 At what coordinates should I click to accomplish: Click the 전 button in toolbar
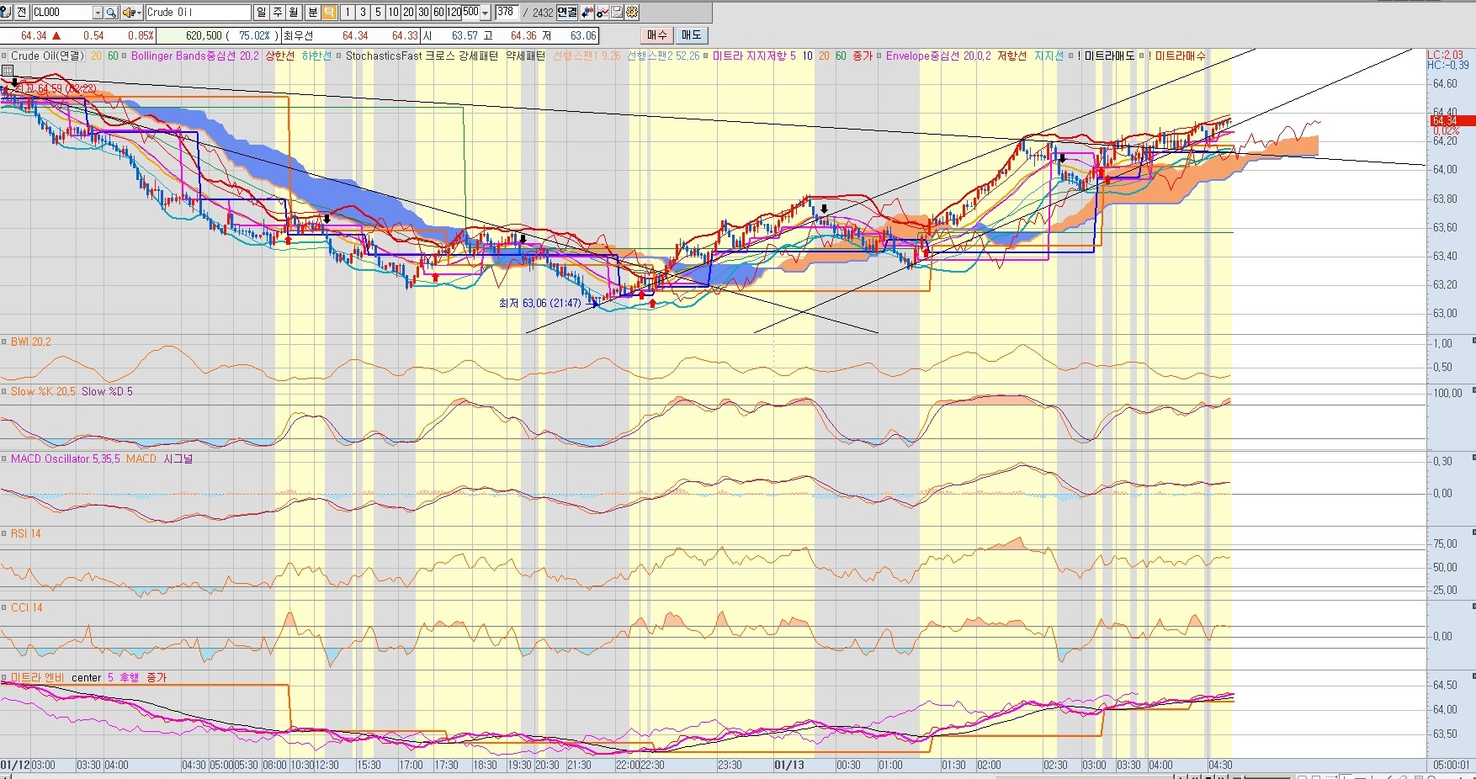tap(22, 12)
